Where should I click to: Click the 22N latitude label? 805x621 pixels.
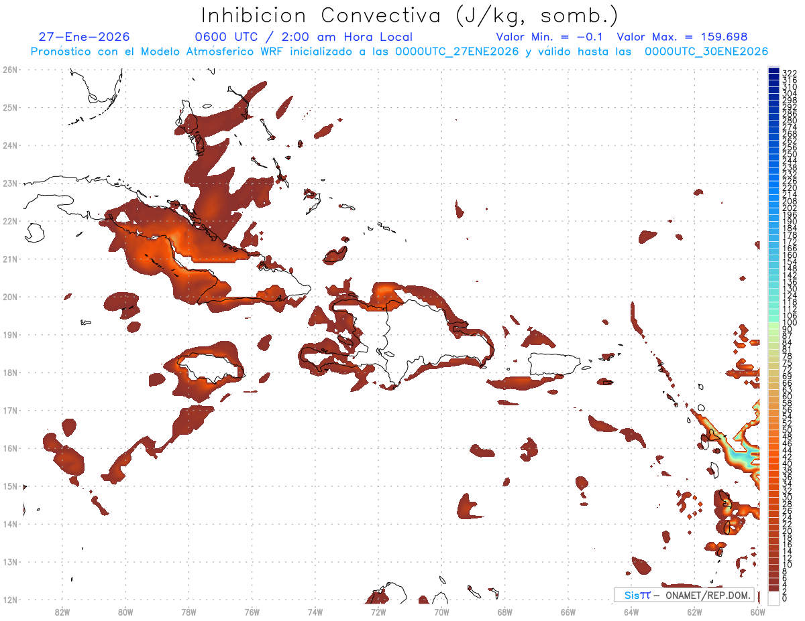9,220
